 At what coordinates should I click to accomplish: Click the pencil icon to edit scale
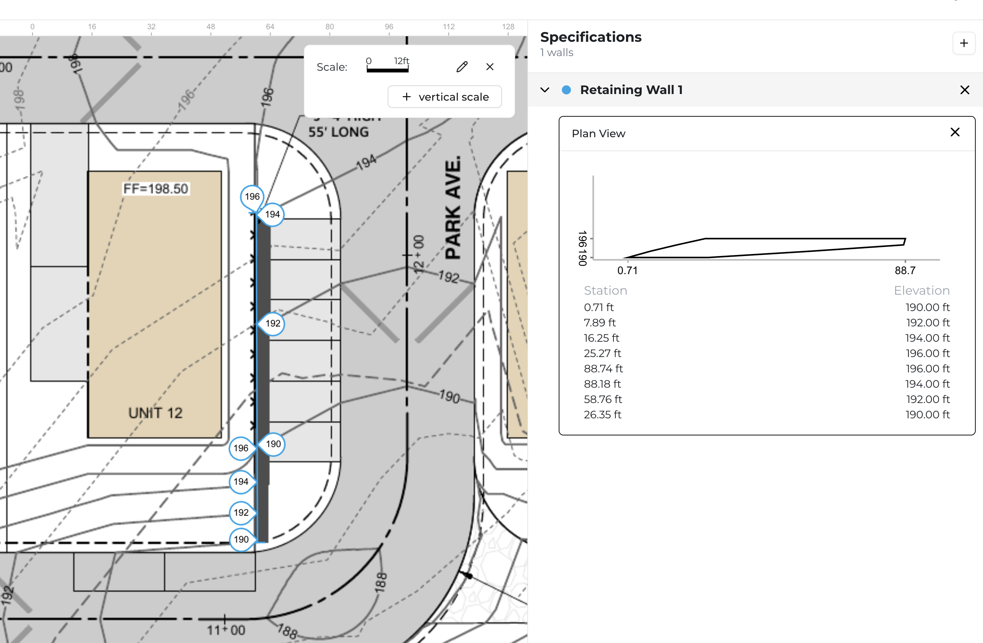click(462, 67)
